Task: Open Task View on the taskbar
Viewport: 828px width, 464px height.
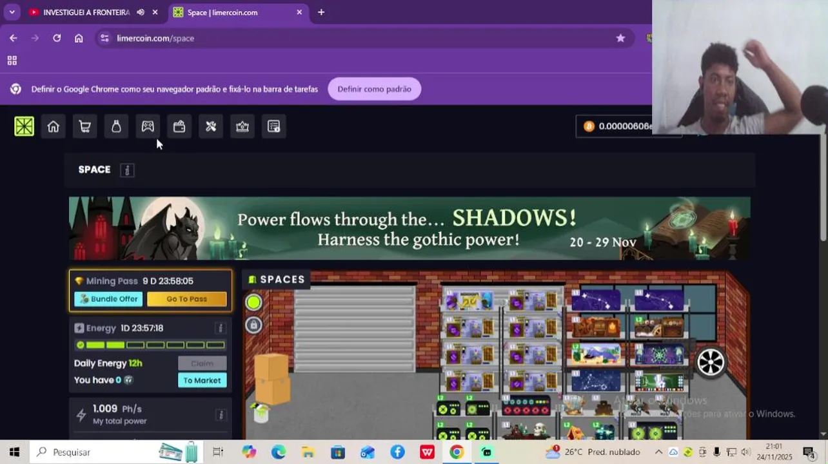Action: (x=218, y=452)
